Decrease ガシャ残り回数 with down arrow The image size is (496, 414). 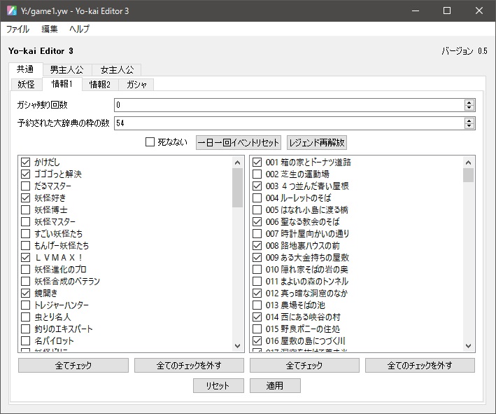click(469, 108)
